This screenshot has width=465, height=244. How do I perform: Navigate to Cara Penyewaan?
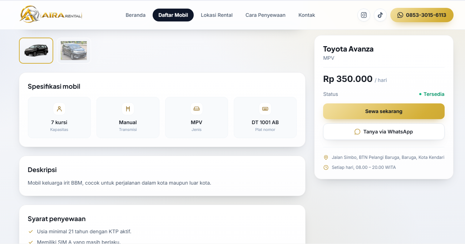point(266,15)
